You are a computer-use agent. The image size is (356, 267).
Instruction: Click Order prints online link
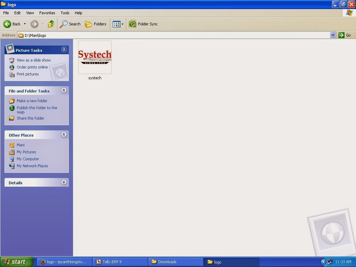pos(32,67)
